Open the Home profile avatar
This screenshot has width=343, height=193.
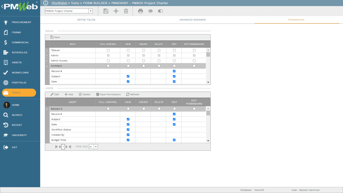coord(7,105)
